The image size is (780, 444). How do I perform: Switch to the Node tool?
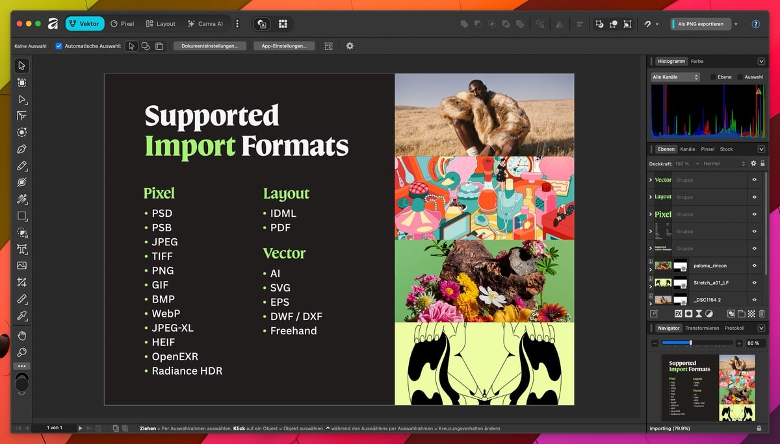coord(21,99)
